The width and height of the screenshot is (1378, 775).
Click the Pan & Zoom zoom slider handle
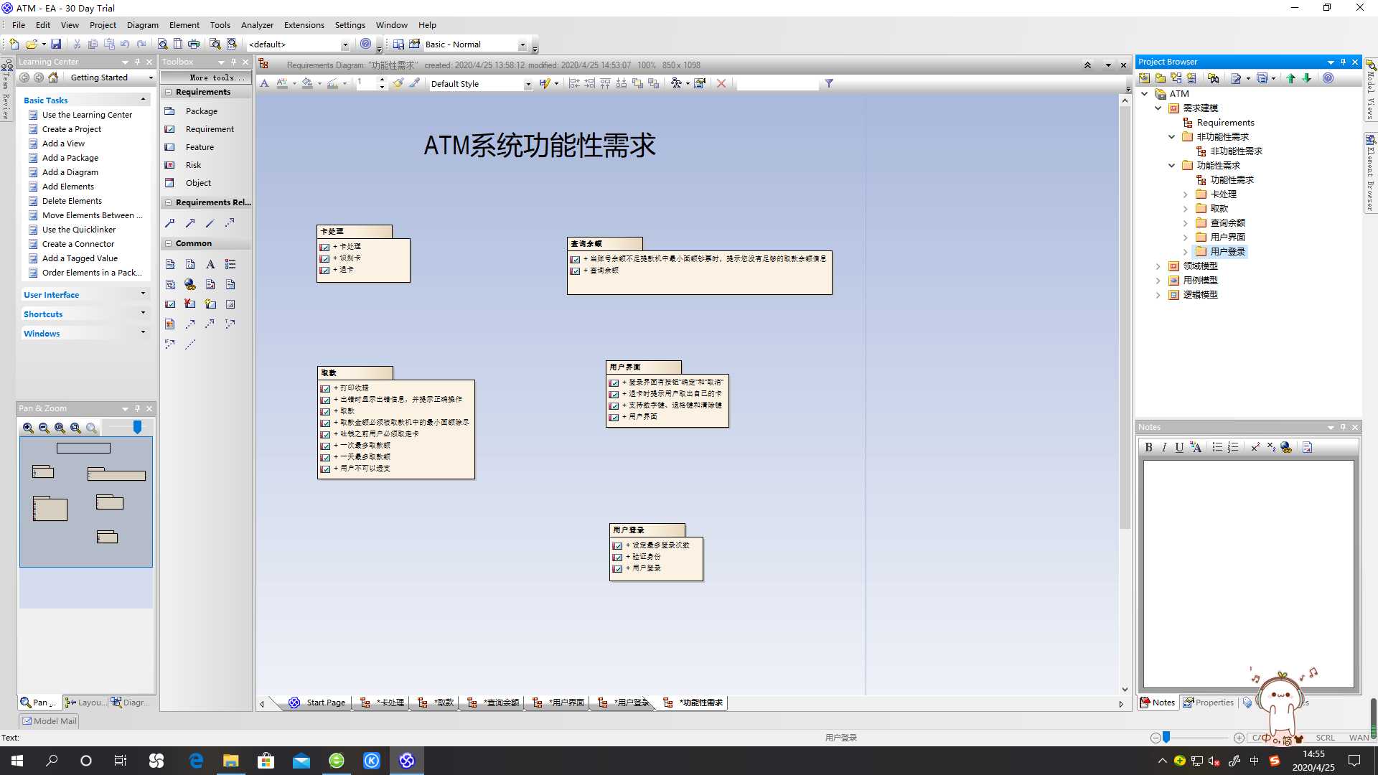(137, 428)
